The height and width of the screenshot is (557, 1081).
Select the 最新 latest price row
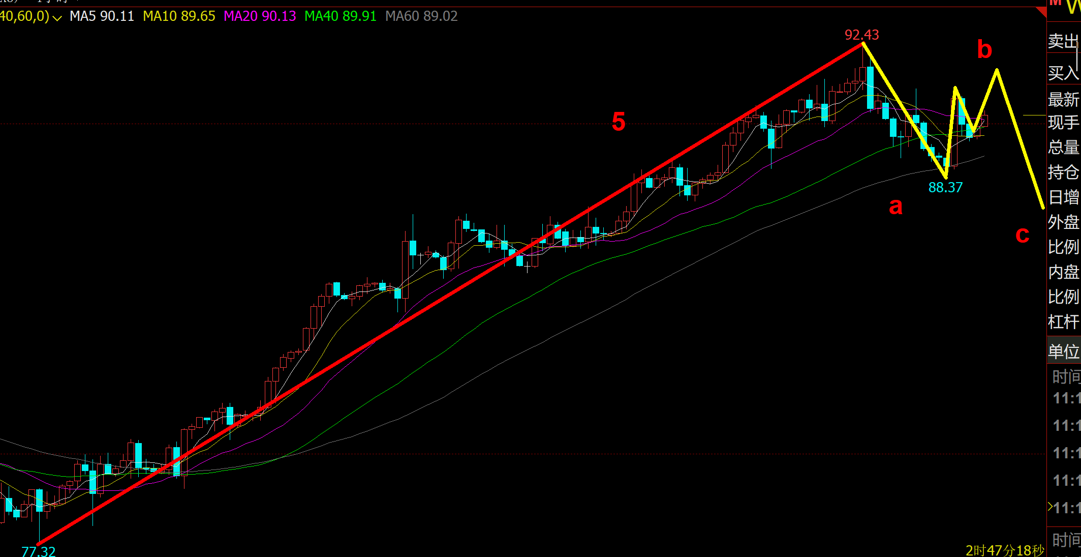1063,99
